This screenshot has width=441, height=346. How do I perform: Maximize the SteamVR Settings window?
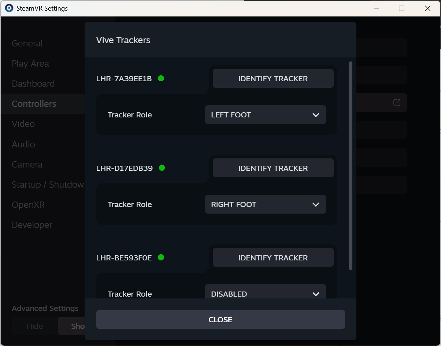[402, 8]
